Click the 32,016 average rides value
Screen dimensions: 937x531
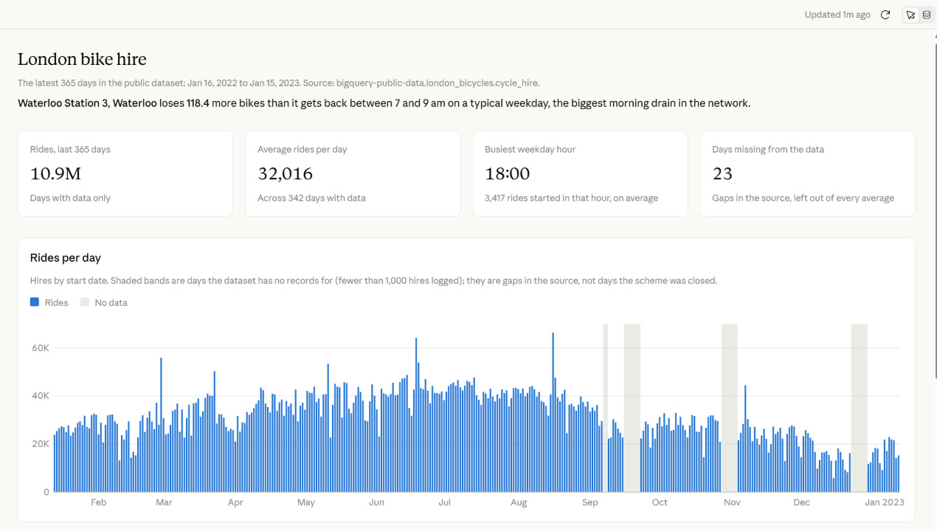pyautogui.click(x=285, y=174)
